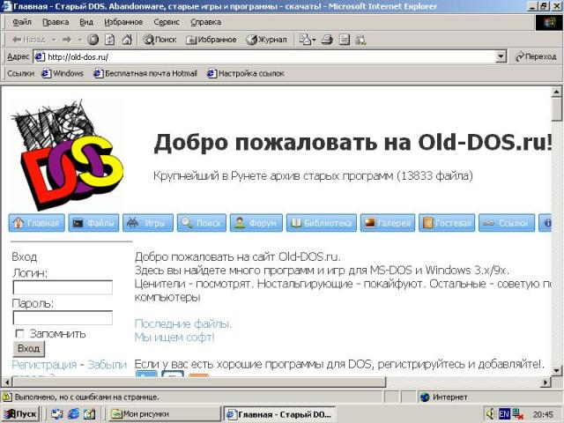
Task: Click the Forward arrow button
Action: tap(67, 39)
